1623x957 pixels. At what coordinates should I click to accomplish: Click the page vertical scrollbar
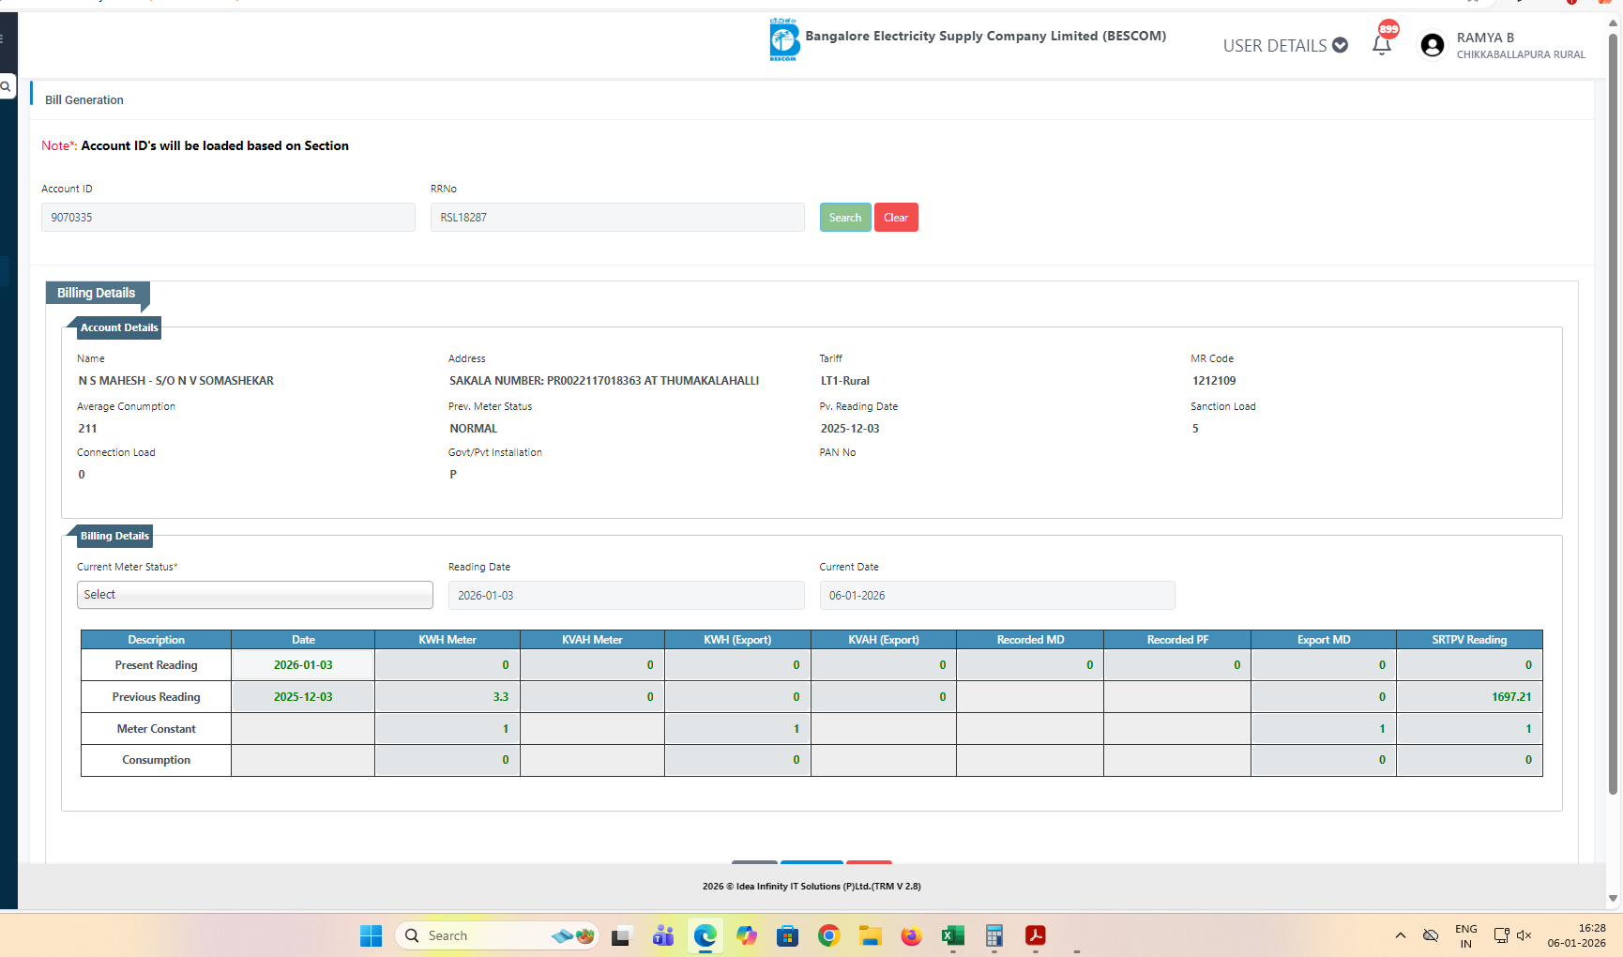pos(1613,413)
